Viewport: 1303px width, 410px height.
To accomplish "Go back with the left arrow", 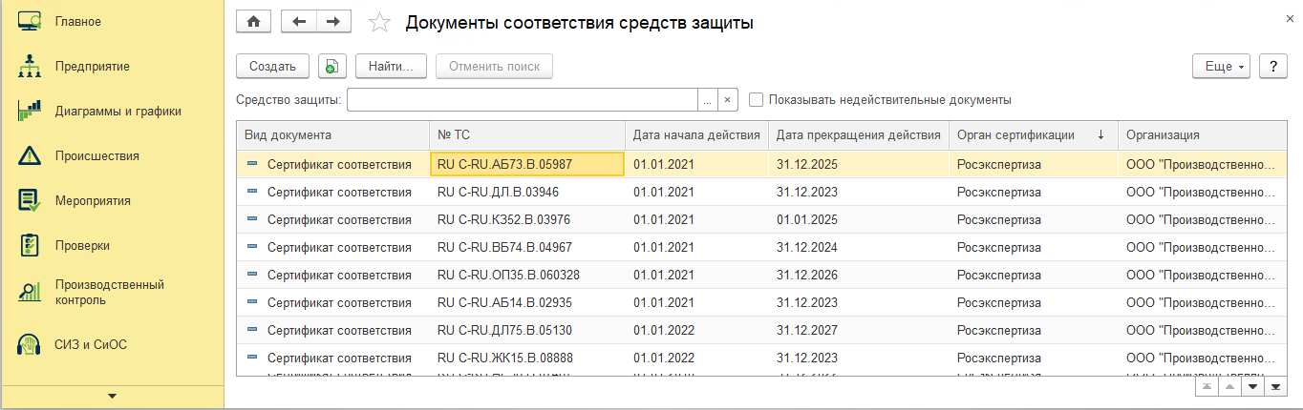I will [x=298, y=22].
